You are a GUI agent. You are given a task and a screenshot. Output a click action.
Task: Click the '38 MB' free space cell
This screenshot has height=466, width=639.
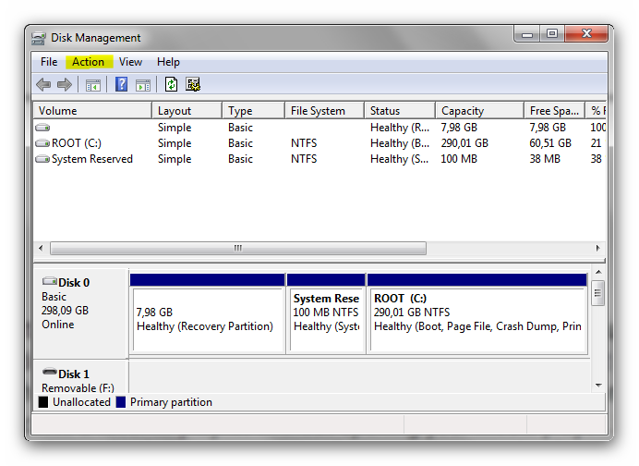tap(545, 159)
